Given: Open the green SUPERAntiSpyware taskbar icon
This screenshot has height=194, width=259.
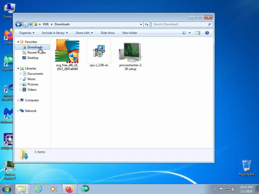Looking at the screenshot, I should coord(85,189).
